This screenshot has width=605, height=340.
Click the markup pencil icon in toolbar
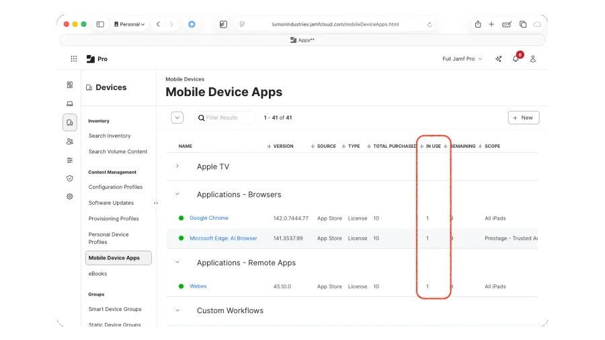pyautogui.click(x=507, y=24)
